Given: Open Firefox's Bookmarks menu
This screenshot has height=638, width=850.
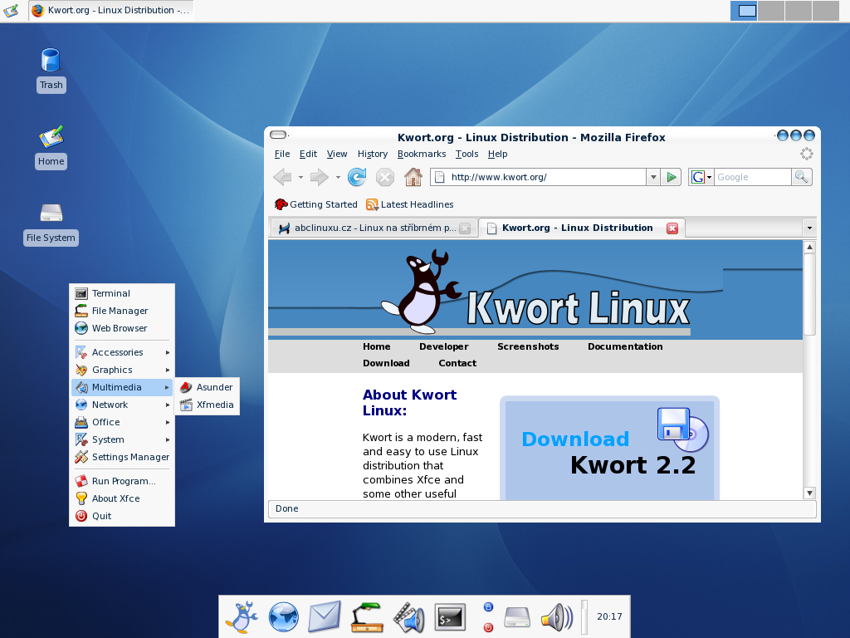Looking at the screenshot, I should (x=422, y=154).
